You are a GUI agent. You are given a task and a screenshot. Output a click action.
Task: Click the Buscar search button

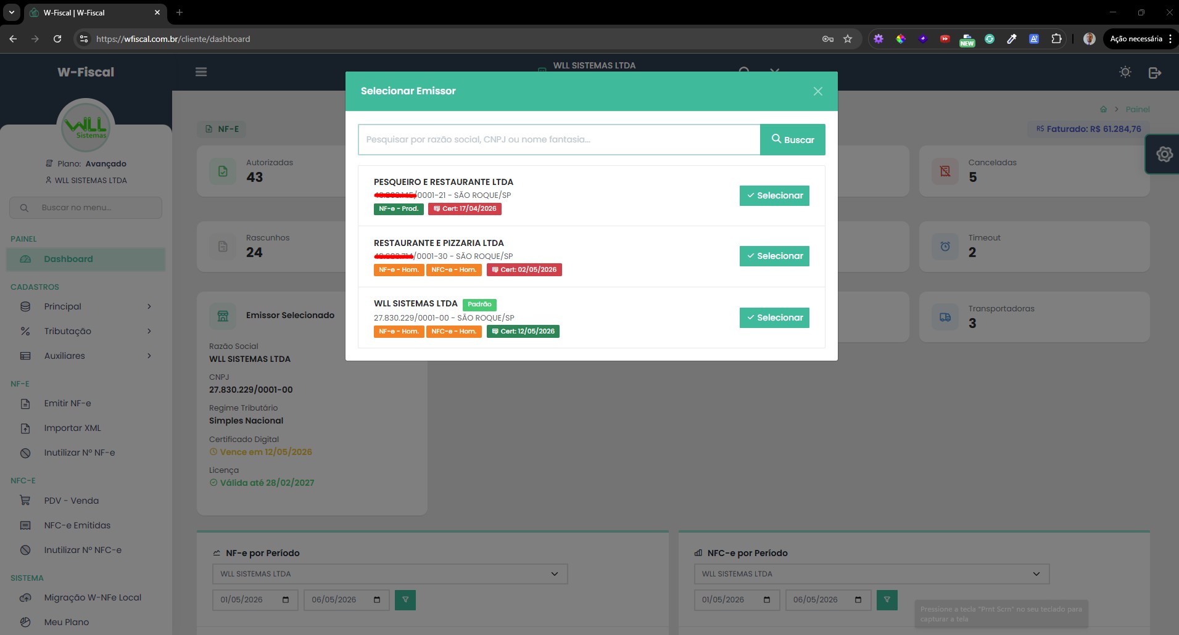(x=793, y=140)
